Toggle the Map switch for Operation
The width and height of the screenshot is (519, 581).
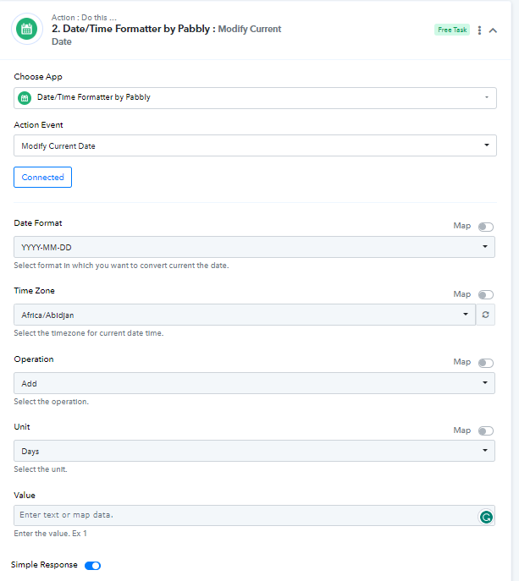tap(486, 363)
